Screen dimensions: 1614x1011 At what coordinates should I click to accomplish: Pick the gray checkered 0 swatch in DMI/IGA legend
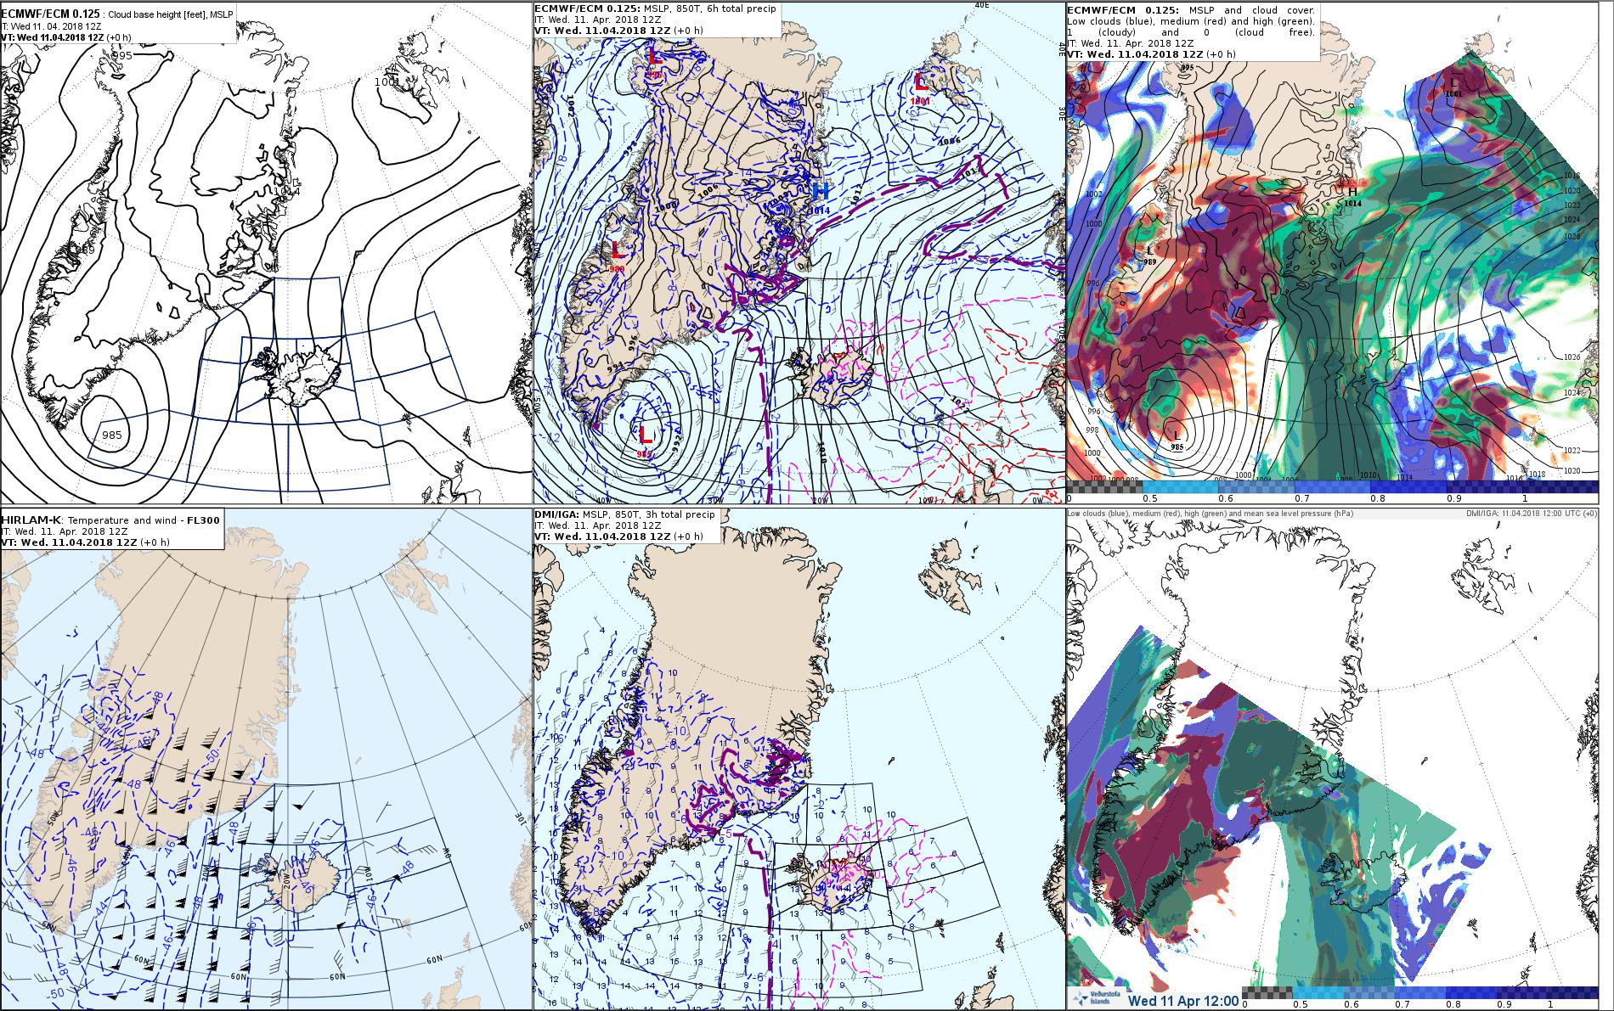1267,991
